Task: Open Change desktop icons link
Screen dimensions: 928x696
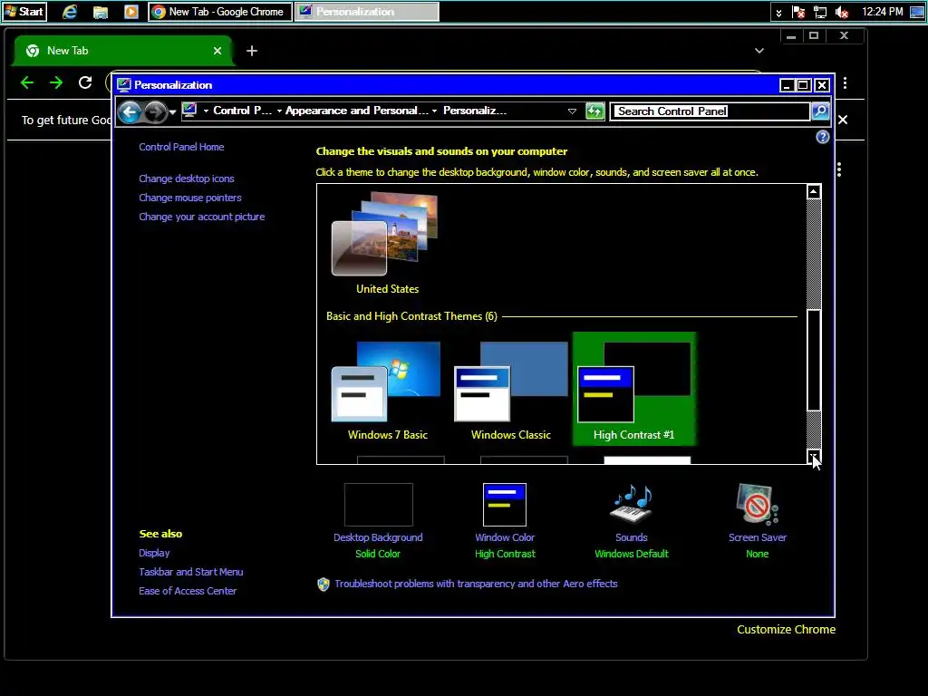Action: [187, 179]
